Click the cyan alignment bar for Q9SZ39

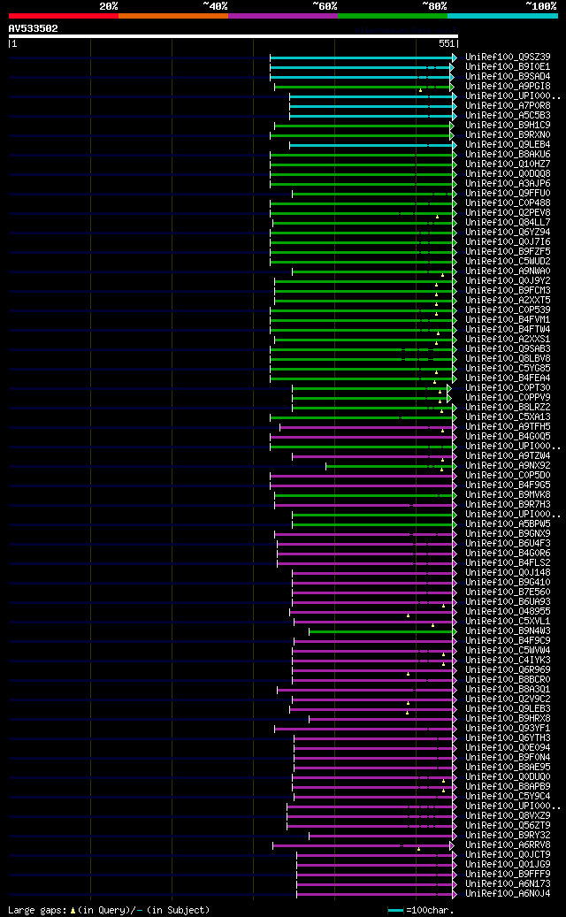pyautogui.click(x=363, y=57)
